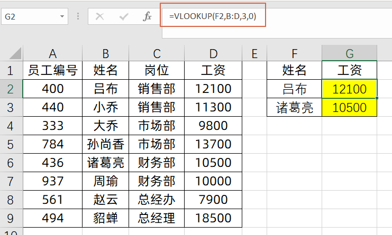Click salary cell 10000
This screenshot has height=235, width=392.
pyautogui.click(x=213, y=181)
